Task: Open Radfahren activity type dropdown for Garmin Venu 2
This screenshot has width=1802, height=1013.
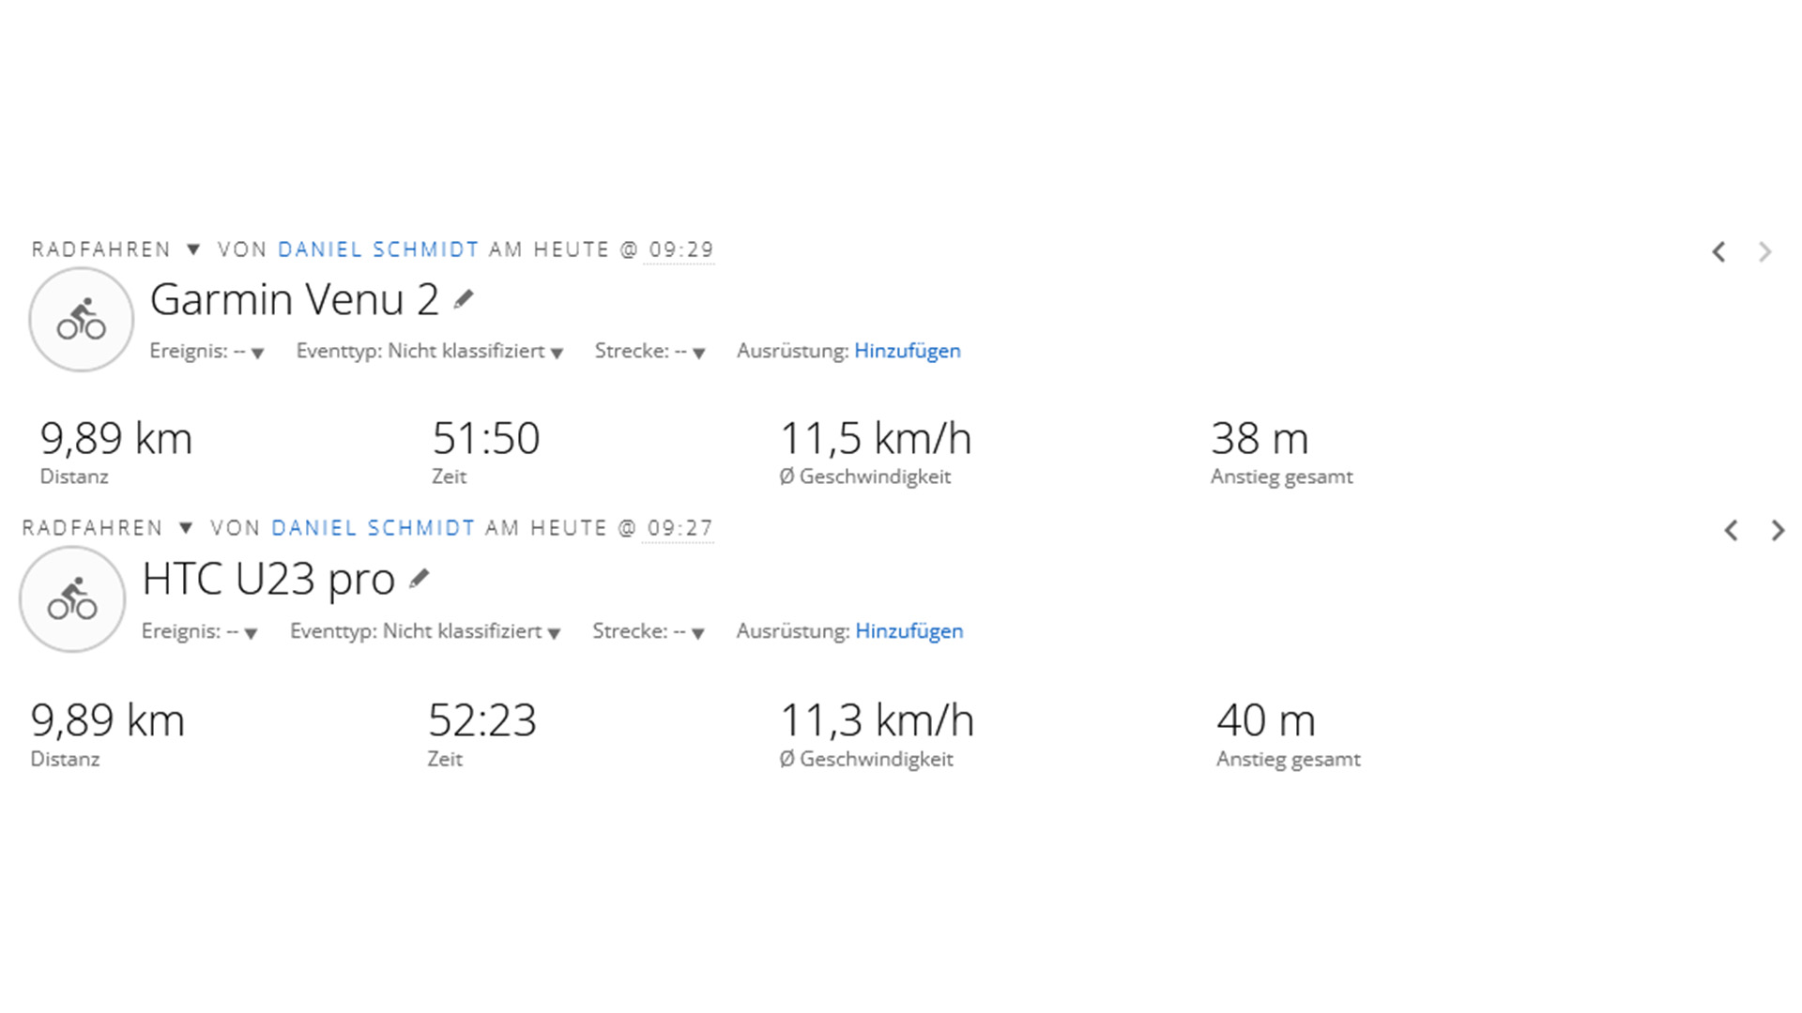Action: pos(193,249)
